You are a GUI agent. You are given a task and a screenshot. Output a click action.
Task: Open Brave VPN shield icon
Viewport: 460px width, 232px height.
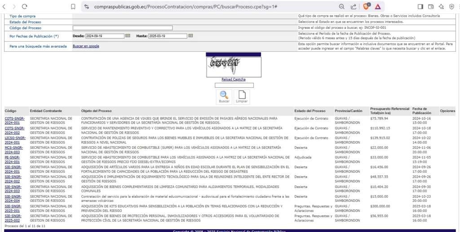click(452, 6)
